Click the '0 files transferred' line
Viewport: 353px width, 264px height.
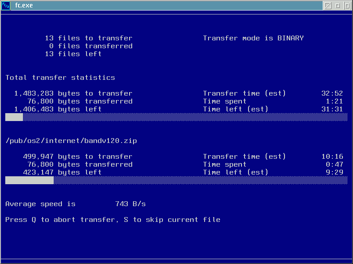91,46
